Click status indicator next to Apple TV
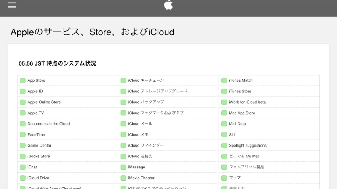 pyautogui.click(x=23, y=113)
